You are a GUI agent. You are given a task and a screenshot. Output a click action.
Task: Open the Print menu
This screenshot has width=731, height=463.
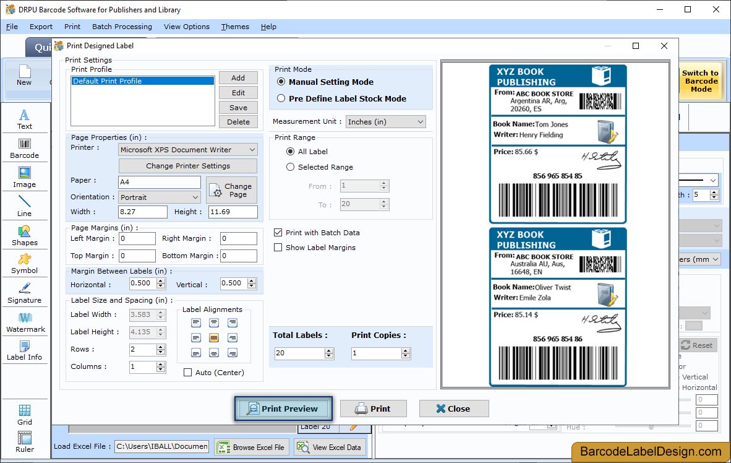pyautogui.click(x=72, y=27)
